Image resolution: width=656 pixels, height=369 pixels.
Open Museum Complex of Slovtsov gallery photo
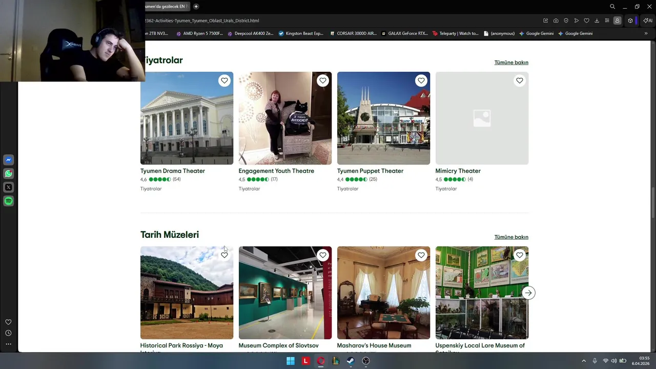[x=285, y=293]
